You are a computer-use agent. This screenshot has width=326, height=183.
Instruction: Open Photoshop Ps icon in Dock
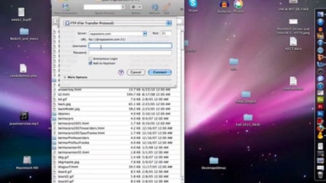[320, 114]
